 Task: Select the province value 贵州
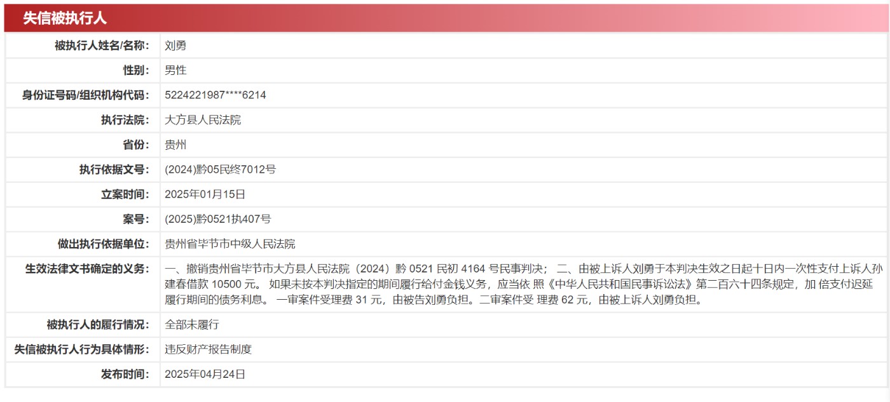click(175, 145)
